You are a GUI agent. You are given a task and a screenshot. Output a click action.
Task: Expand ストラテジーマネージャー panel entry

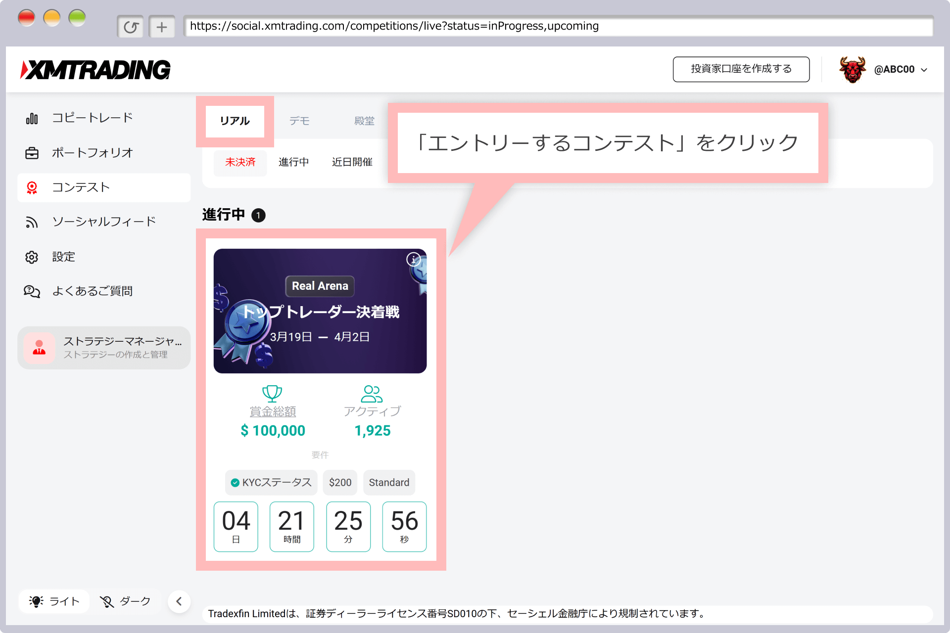tap(104, 347)
